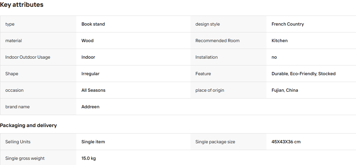Click Durable, Eco-Friendly, Stocked feature text
This screenshot has width=356, height=165.
[x=304, y=74]
